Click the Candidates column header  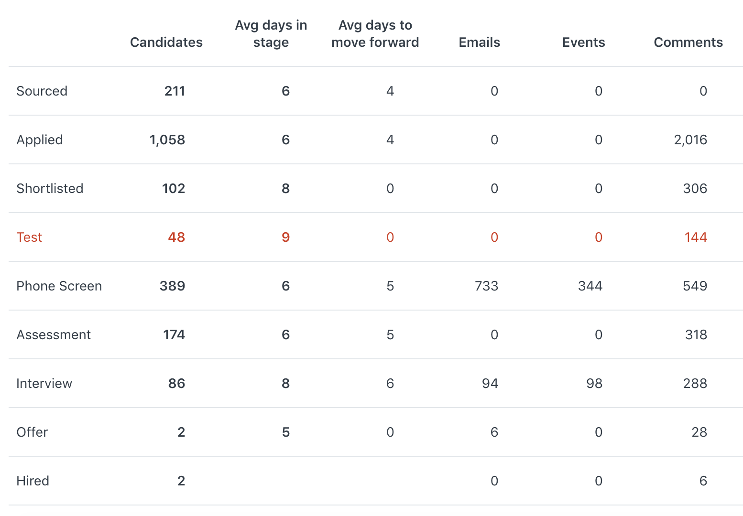(x=166, y=43)
